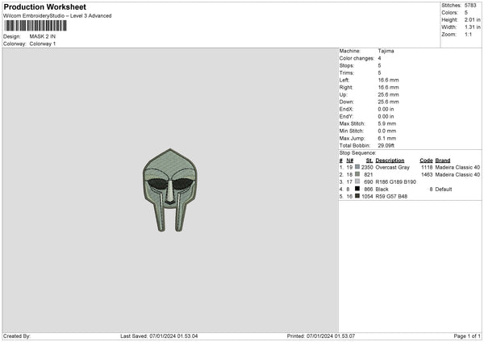484x342 pixels.
Task: Click the Up value '25.6 mm'
Action: (x=388, y=94)
